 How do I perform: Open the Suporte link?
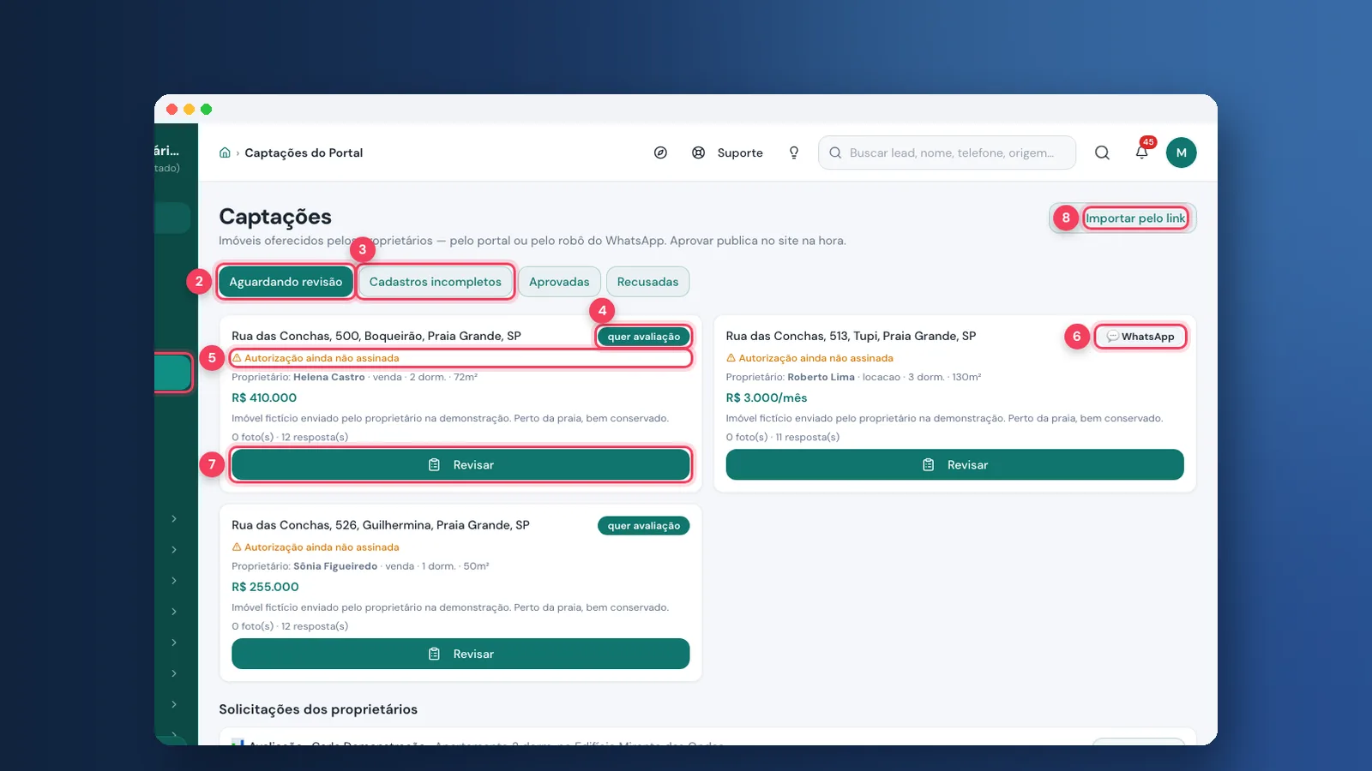[740, 152]
